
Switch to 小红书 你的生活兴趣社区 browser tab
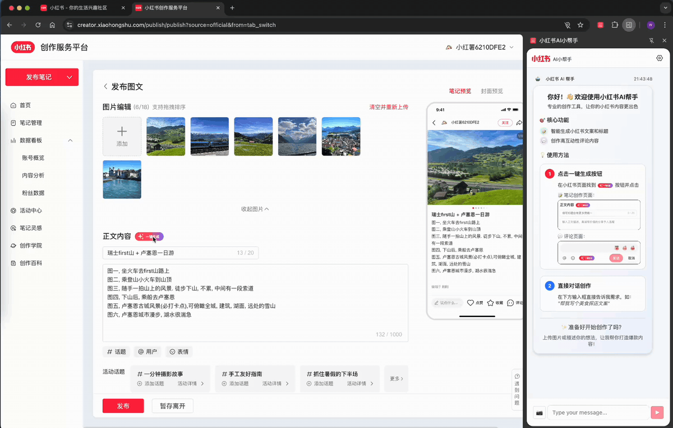pos(82,8)
